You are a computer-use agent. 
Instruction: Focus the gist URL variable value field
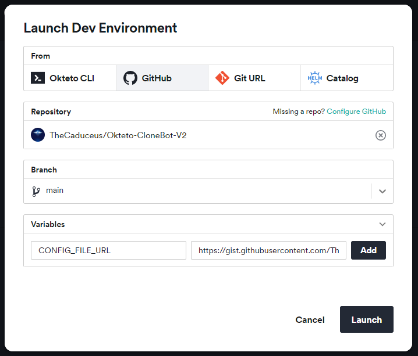coord(268,250)
